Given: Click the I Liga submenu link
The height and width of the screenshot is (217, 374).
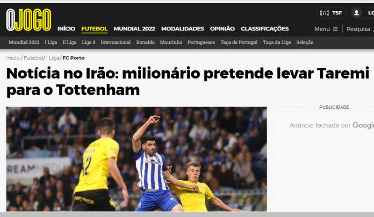Looking at the screenshot, I should pos(51,43).
